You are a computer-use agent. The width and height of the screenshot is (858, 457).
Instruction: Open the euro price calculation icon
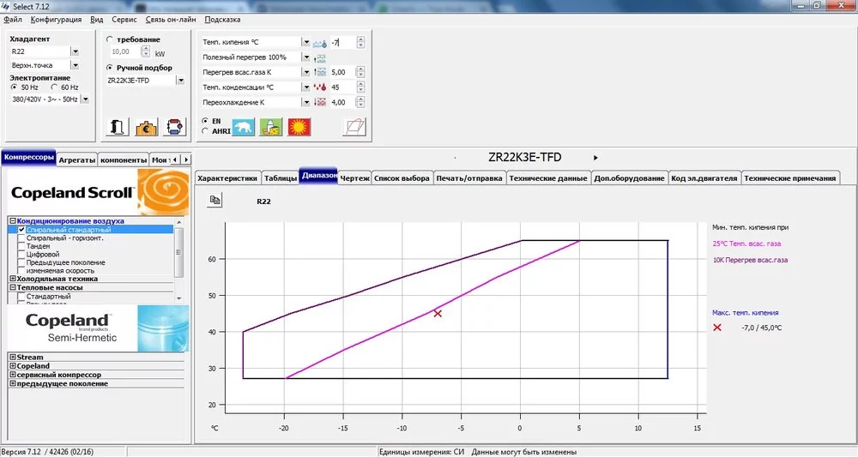[x=146, y=127]
